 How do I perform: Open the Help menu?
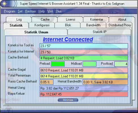tap(42, 11)
